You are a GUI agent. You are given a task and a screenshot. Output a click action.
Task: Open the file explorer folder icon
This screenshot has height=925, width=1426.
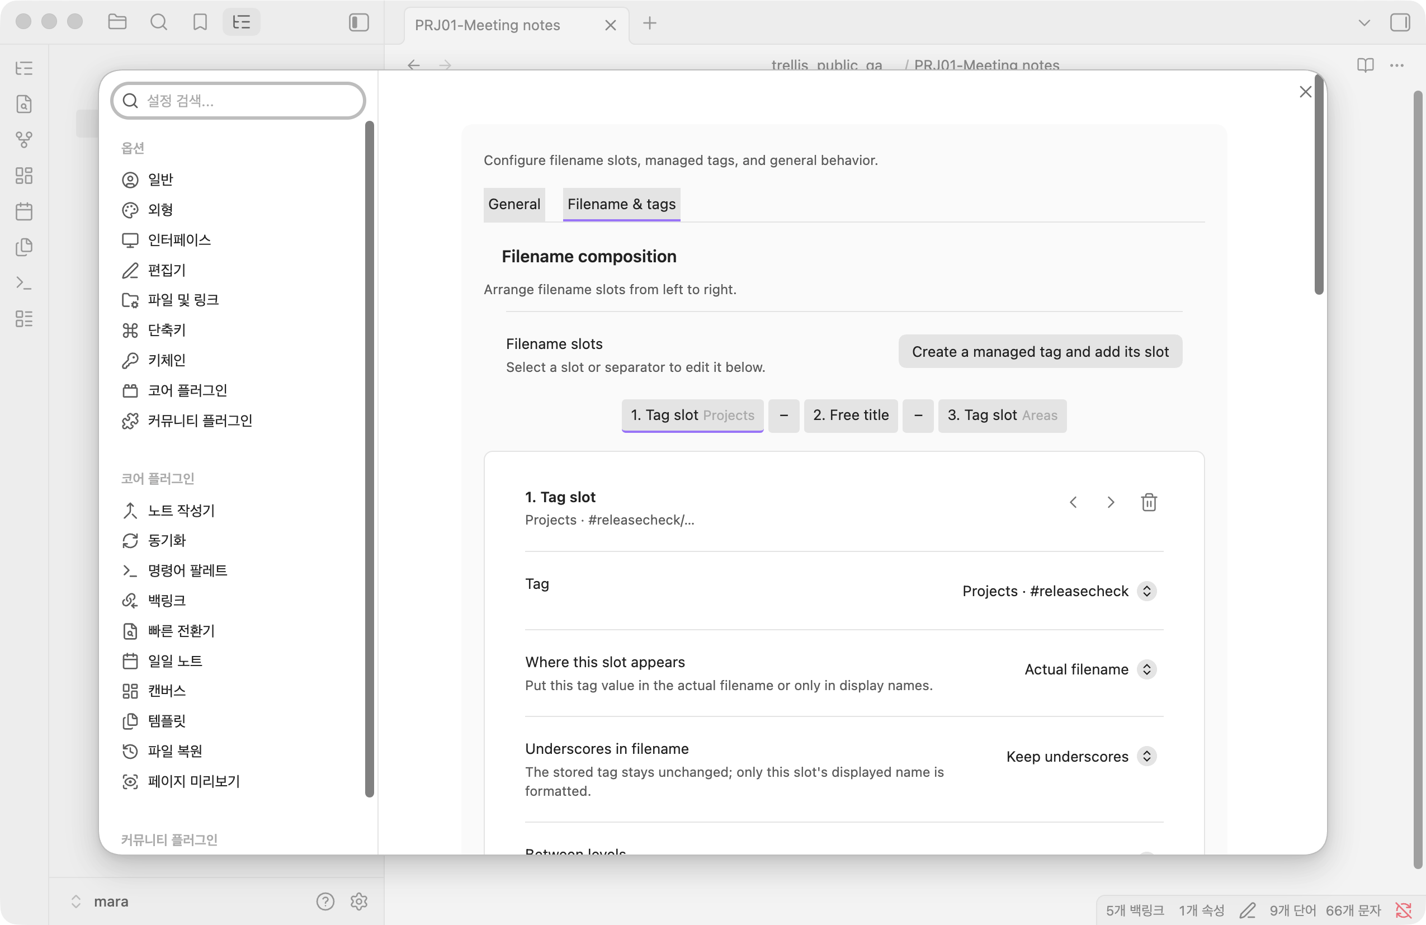point(117,22)
